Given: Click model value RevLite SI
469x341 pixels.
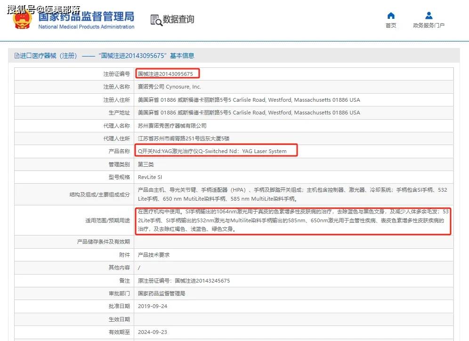Looking at the screenshot, I should click(150, 177).
